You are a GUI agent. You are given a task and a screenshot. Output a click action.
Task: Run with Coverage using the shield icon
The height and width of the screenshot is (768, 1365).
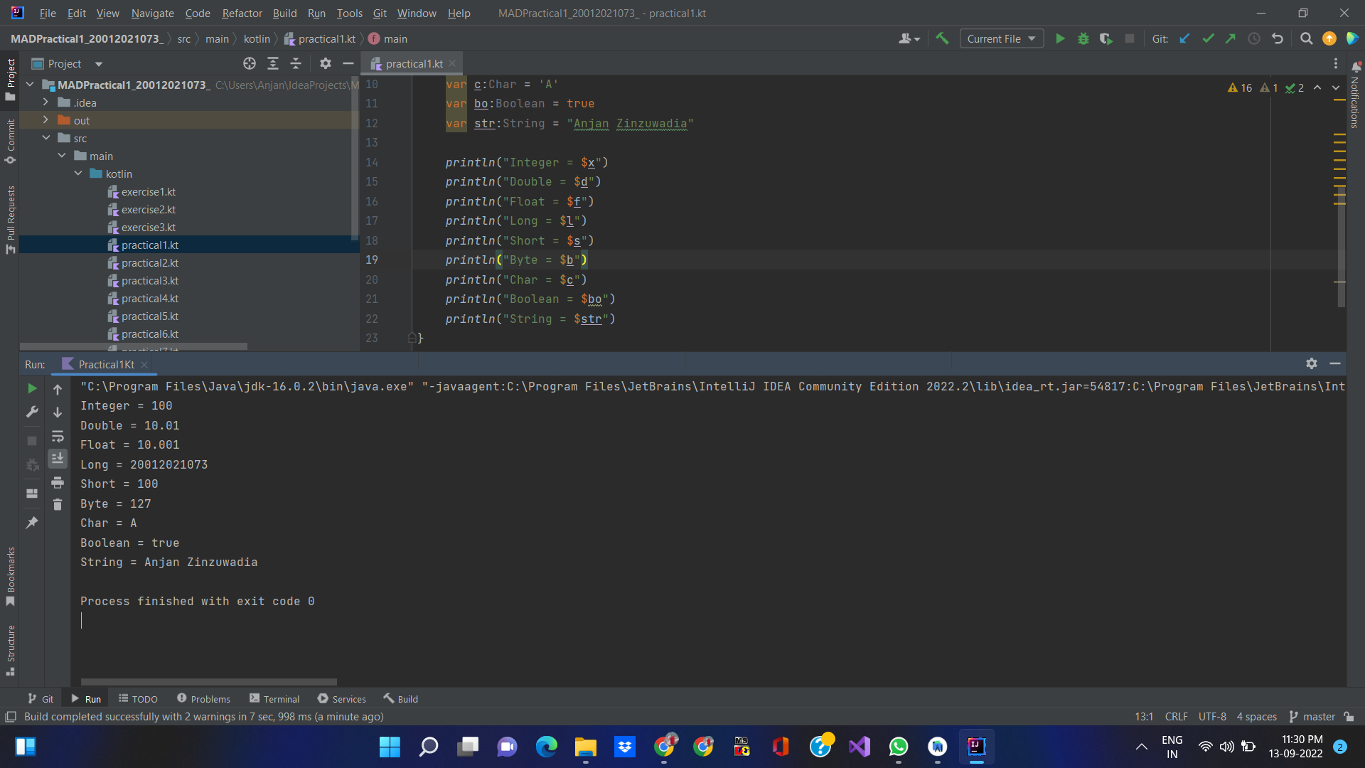click(x=1106, y=38)
